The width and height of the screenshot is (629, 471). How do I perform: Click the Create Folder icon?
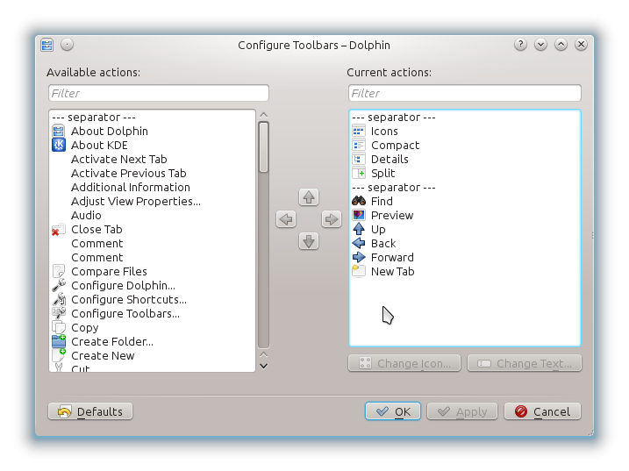click(59, 341)
